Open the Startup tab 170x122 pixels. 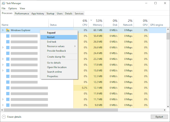coord(50,14)
